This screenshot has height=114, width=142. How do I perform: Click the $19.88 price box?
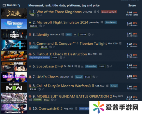click(x=44, y=47)
